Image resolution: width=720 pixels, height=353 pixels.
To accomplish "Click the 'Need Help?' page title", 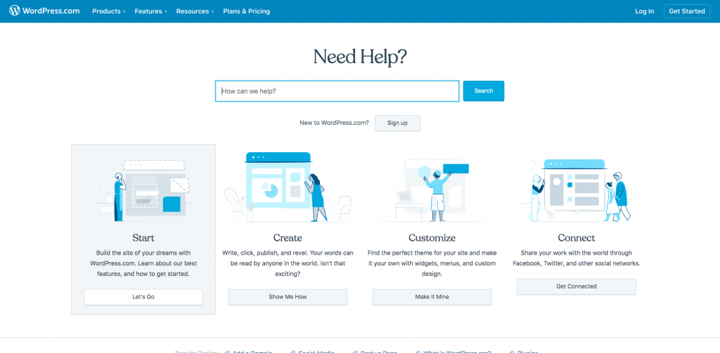I will click(360, 57).
